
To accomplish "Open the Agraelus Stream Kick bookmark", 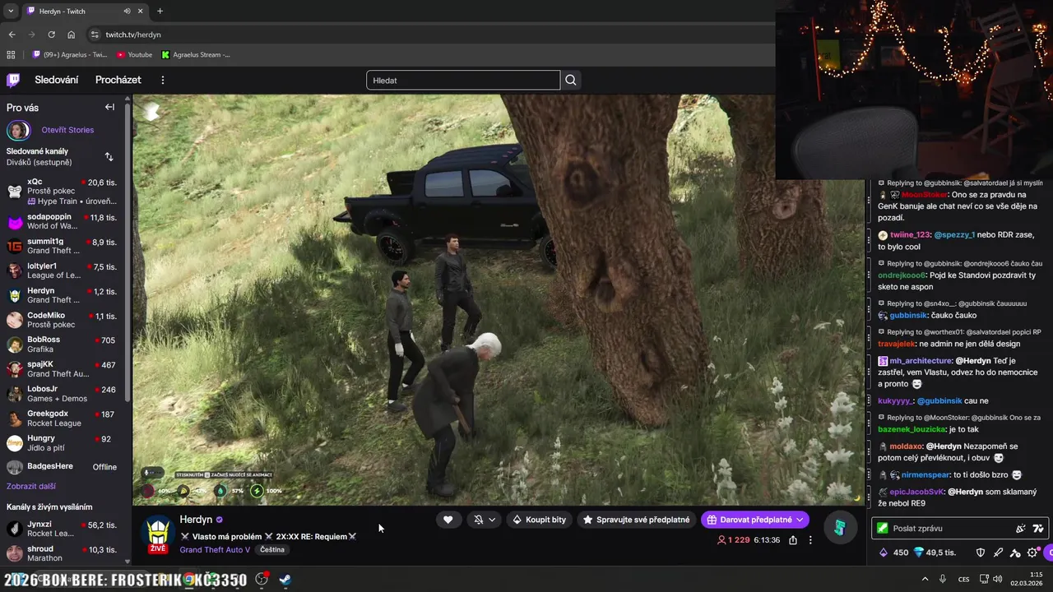I will pos(196,55).
